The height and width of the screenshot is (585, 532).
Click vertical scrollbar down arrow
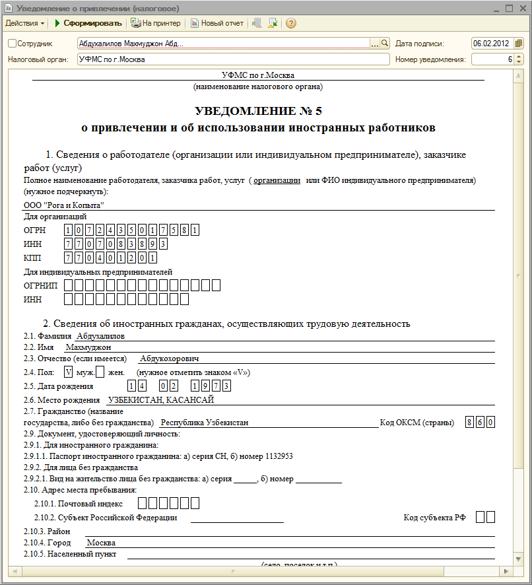518,559
